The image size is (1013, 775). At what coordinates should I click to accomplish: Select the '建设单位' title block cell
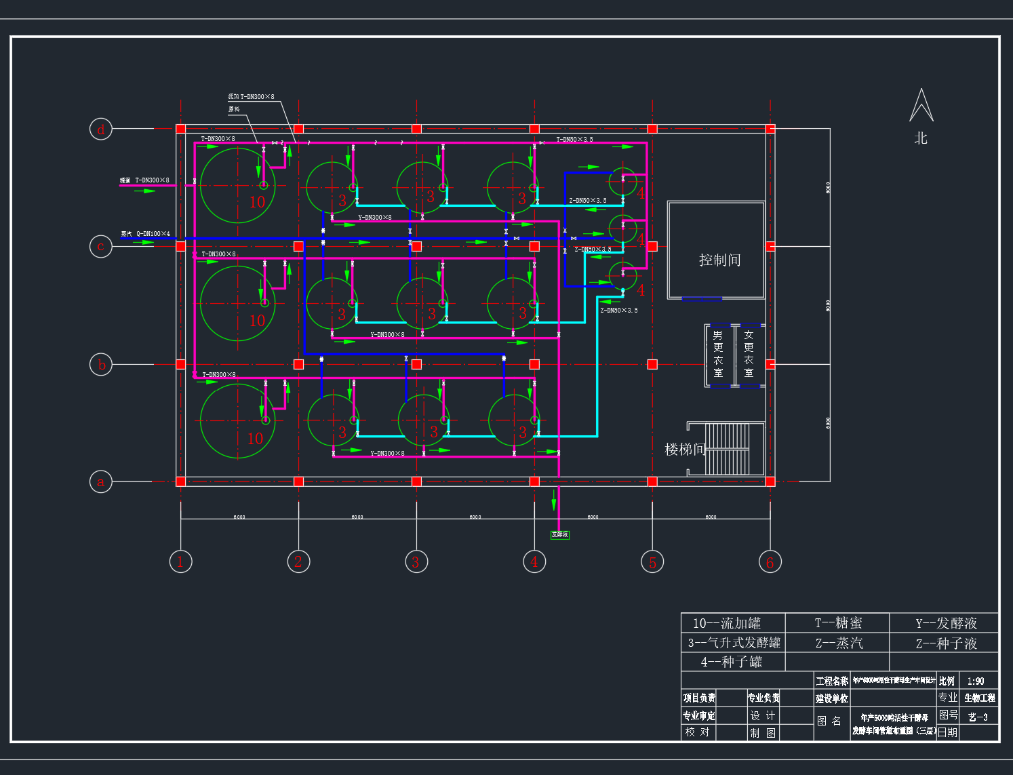pos(832,698)
